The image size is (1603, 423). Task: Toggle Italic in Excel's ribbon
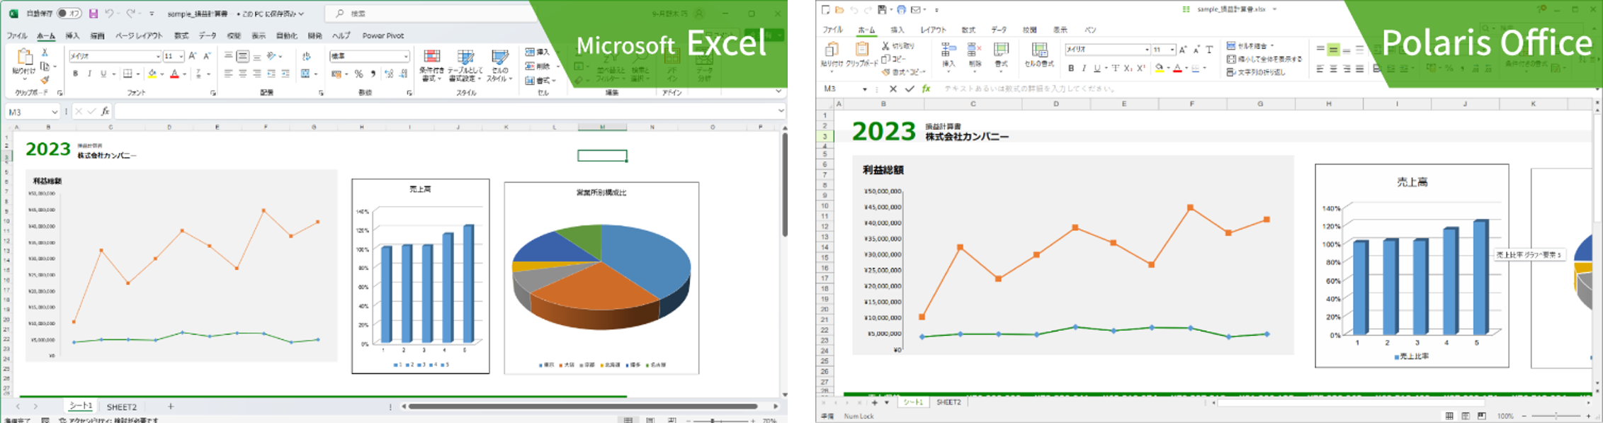click(89, 74)
